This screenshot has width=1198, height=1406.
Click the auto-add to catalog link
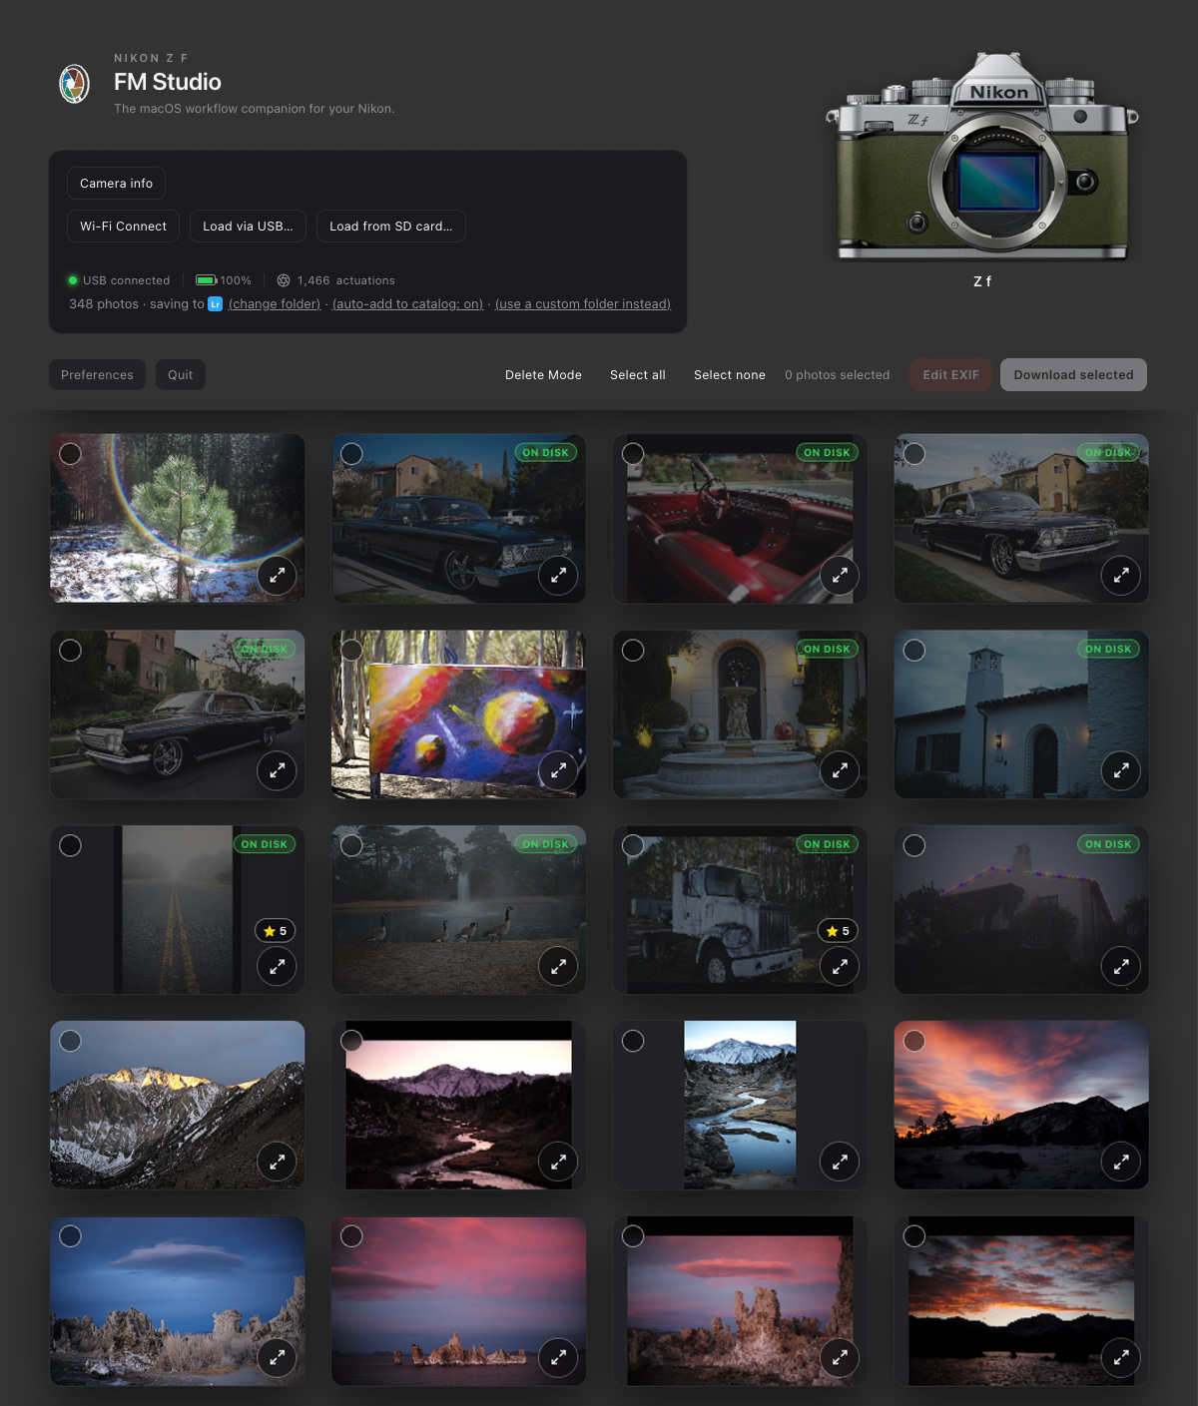point(407,304)
